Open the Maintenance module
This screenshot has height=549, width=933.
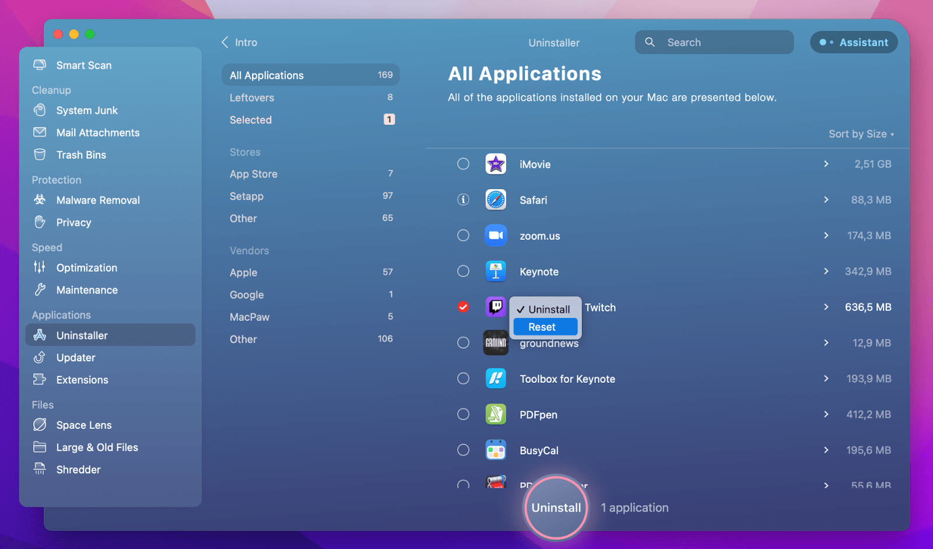[86, 290]
